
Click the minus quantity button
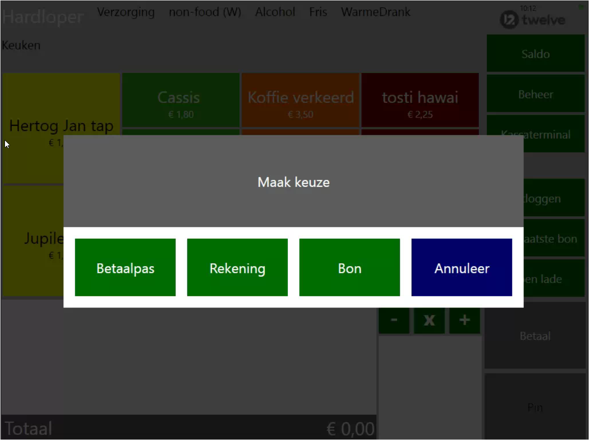394,321
